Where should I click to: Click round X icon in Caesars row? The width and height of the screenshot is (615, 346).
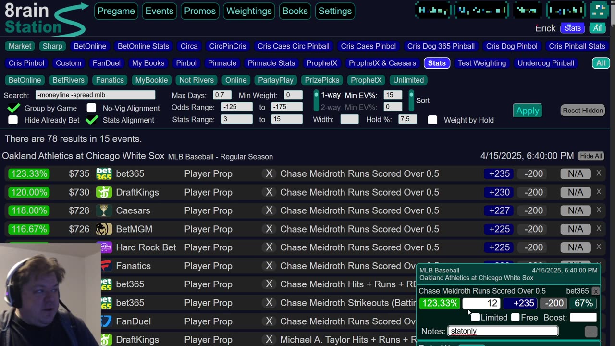[269, 210]
